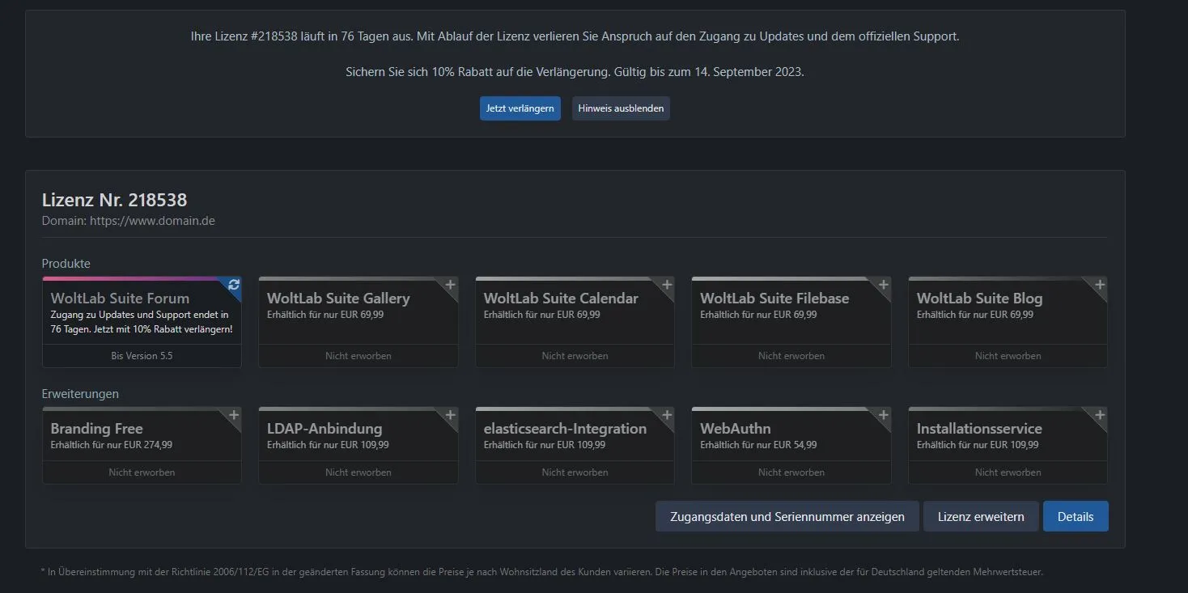This screenshot has width=1188, height=593.
Task: Click the Lizenz erweitern button
Action: pyautogui.click(x=981, y=517)
